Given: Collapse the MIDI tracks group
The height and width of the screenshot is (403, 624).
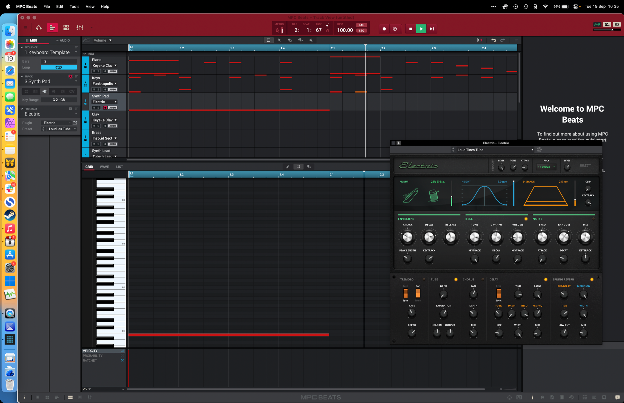Looking at the screenshot, I should (x=85, y=54).
